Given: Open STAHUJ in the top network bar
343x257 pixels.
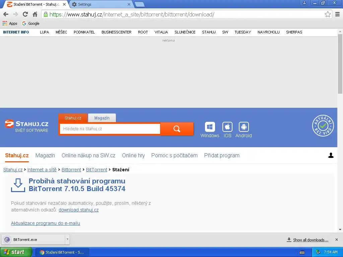Looking at the screenshot, I should point(209,32).
